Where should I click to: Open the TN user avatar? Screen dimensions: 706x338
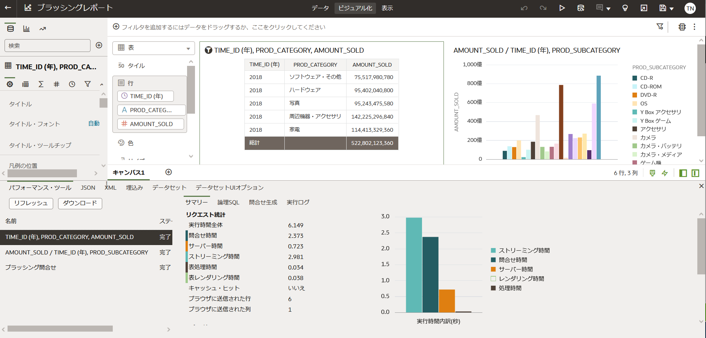pos(690,8)
